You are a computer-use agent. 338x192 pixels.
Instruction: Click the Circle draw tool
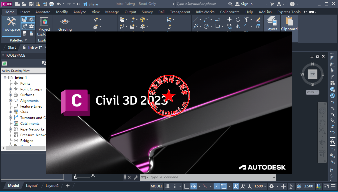click(x=206, y=26)
